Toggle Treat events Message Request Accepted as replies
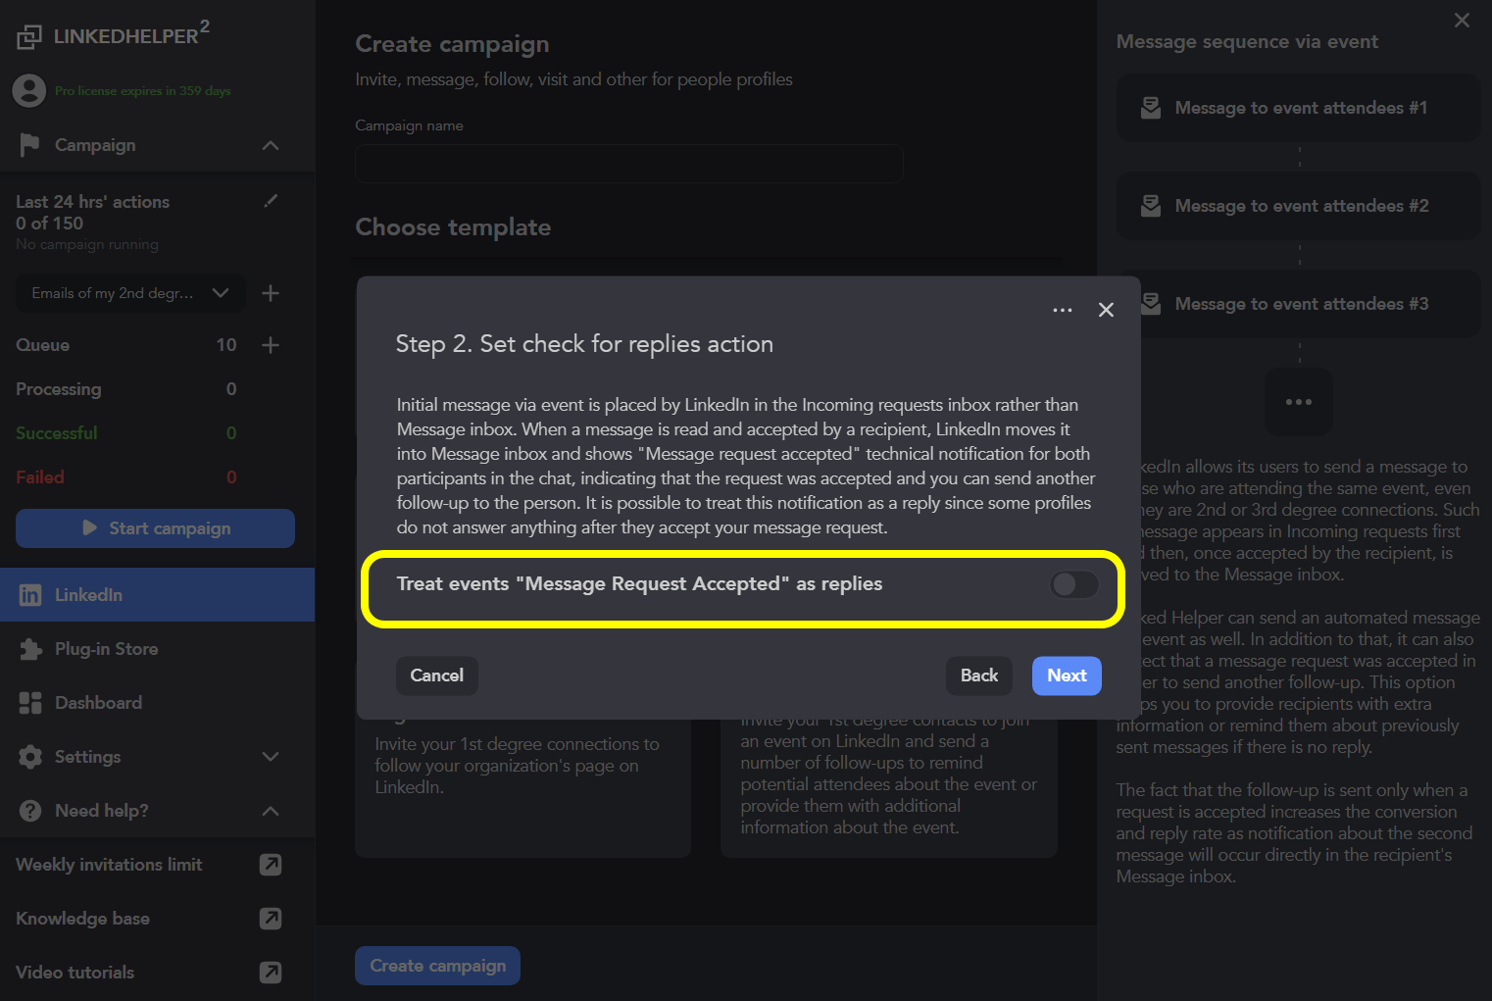1492x1001 pixels. coord(1074,585)
